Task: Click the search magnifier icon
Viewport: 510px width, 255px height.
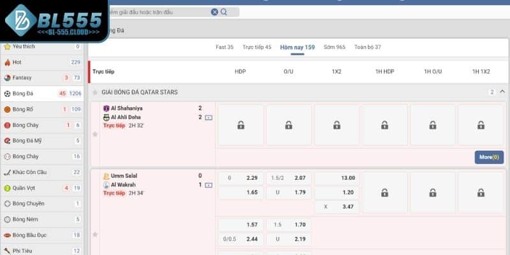Action: pos(224,11)
